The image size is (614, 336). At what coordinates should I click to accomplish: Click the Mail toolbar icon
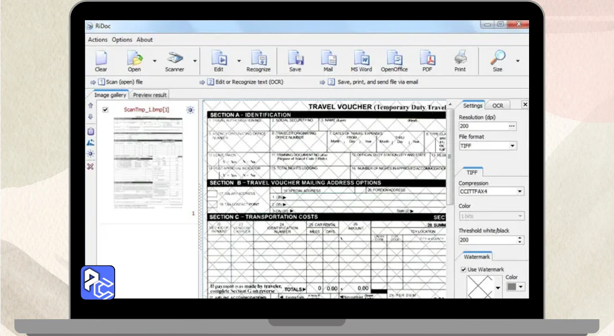(328, 58)
